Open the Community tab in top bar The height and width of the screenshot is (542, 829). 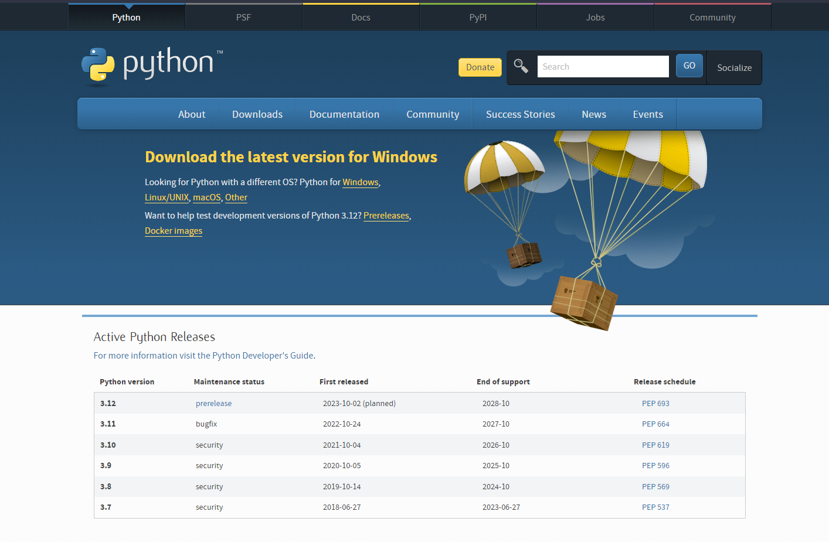point(713,18)
